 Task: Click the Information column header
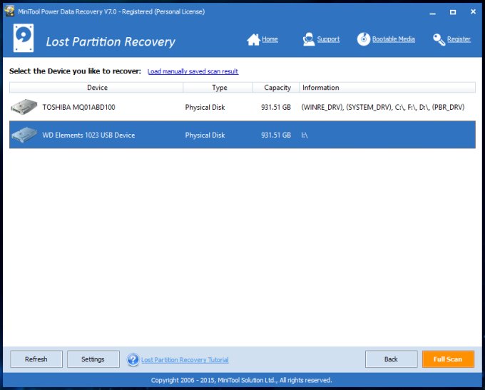(387, 88)
